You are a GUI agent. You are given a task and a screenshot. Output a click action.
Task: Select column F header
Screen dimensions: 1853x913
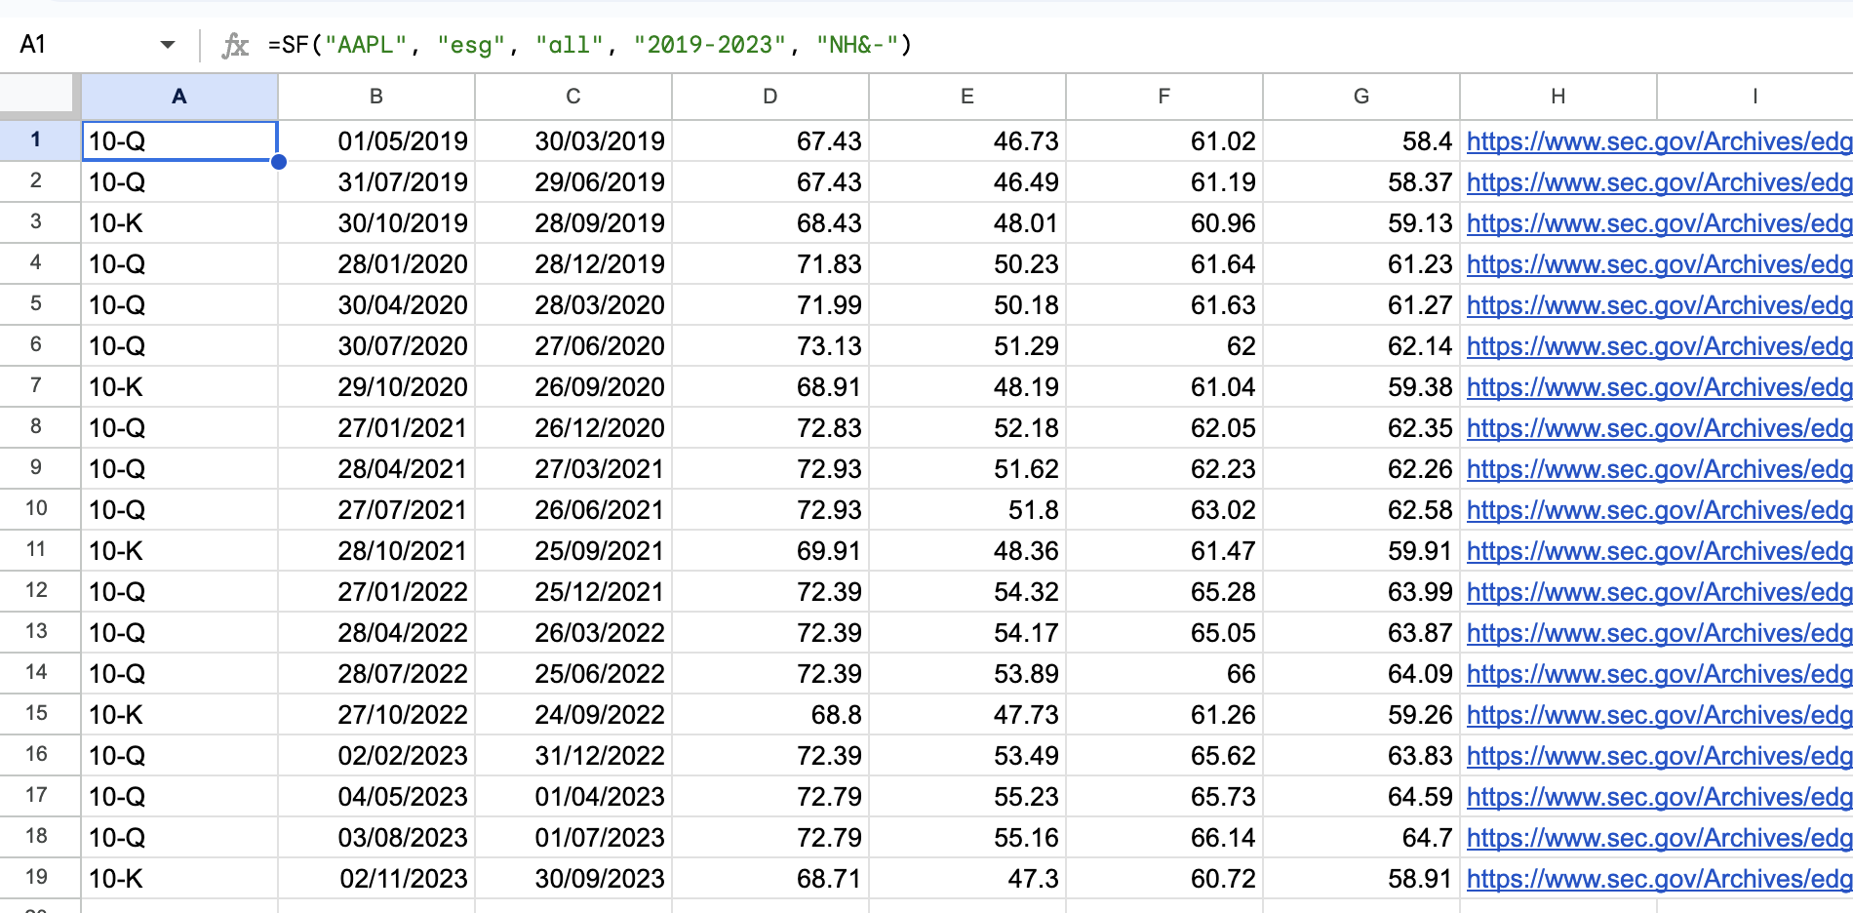(1164, 97)
